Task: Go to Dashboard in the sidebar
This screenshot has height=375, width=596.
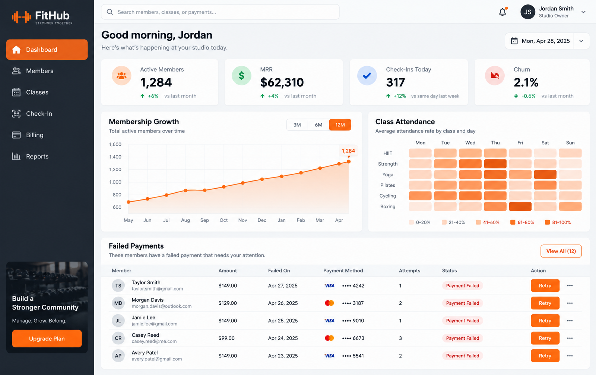Action: pos(47,49)
